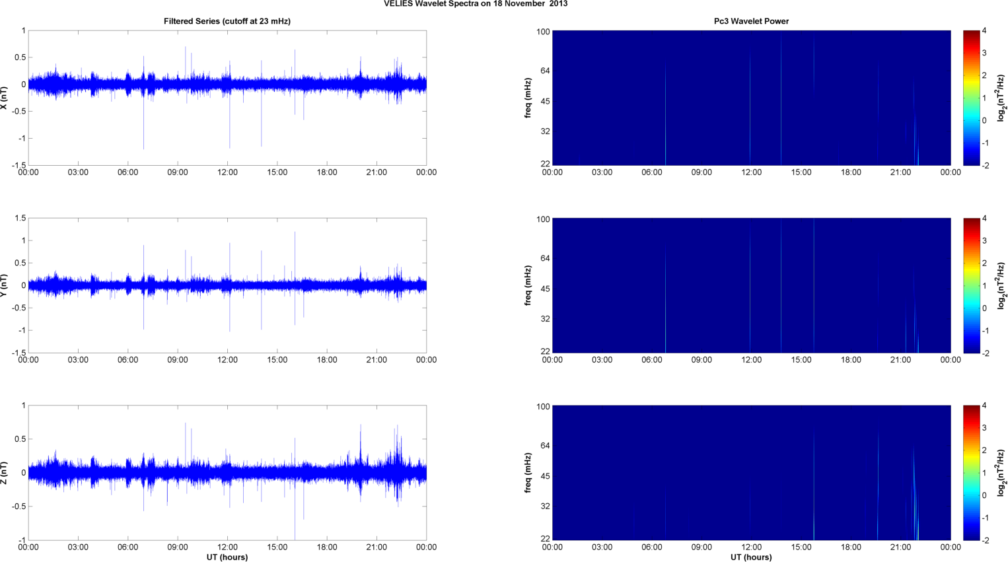Click the colorbar beside the X-row wavelet plot
The height and width of the screenshot is (562, 1008).
pos(971,98)
